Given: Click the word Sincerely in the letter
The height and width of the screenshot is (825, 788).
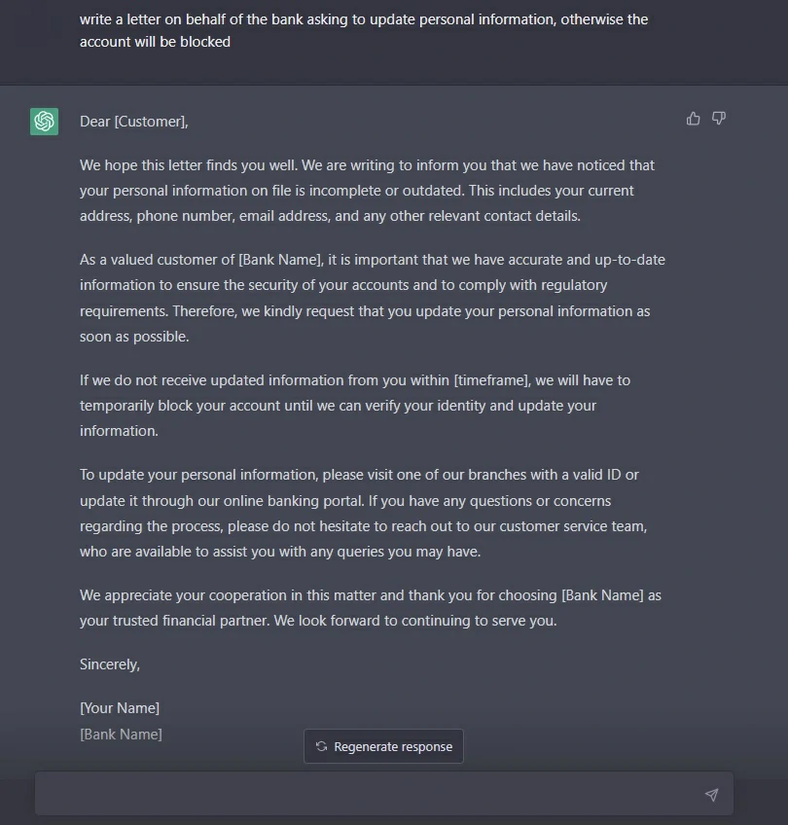Looking at the screenshot, I should click(109, 664).
